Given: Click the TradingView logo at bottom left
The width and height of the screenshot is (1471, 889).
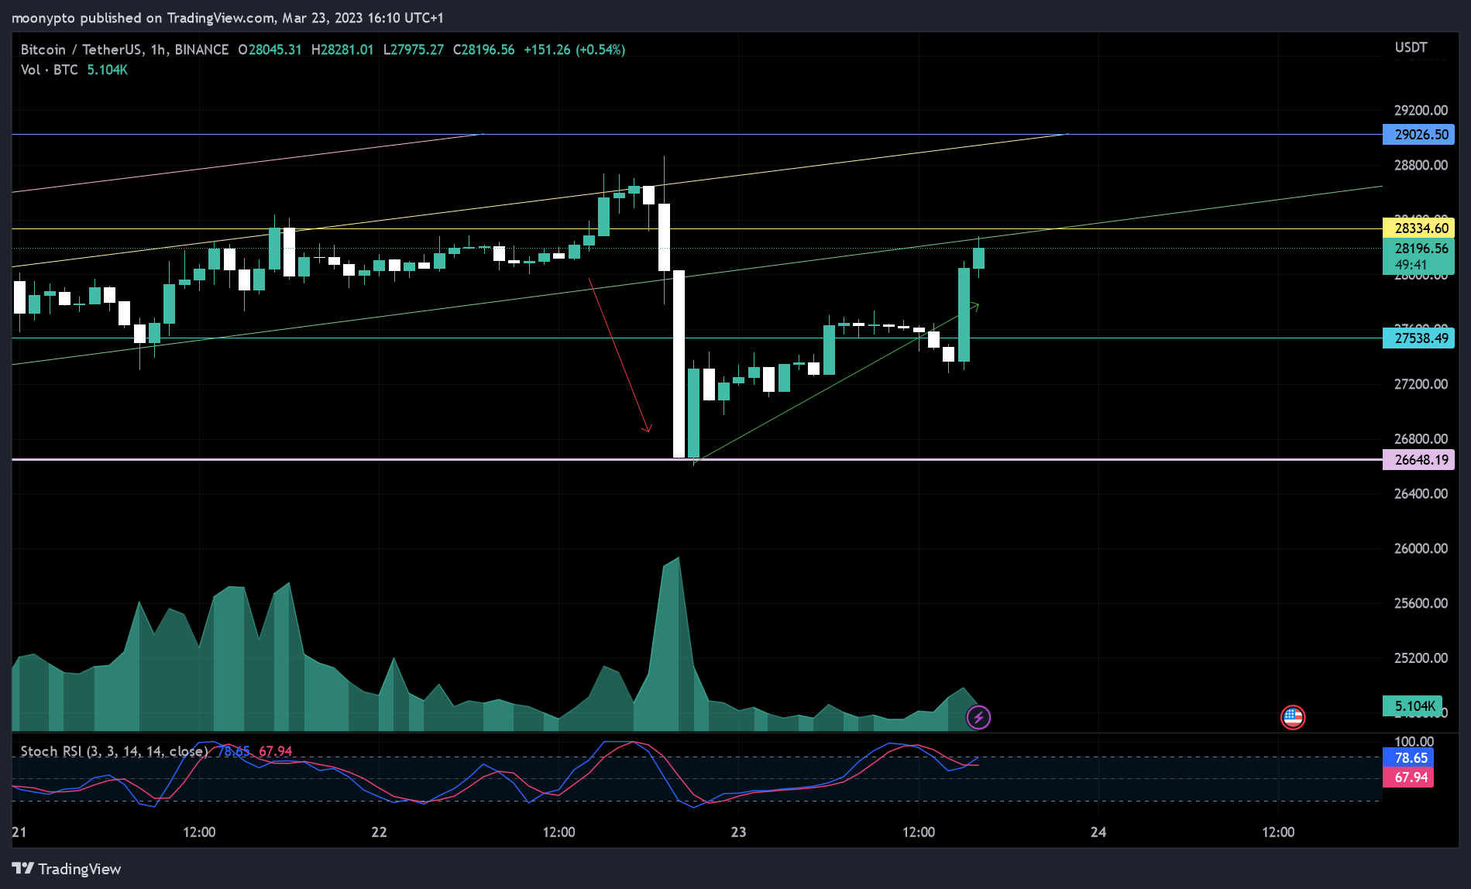Looking at the screenshot, I should click(x=67, y=869).
